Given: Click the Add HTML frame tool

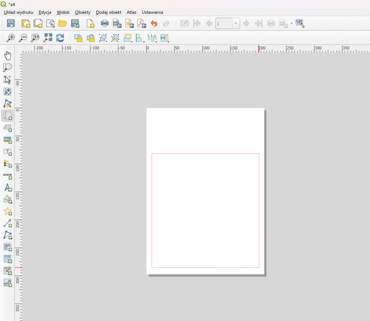Looking at the screenshot, I should [8, 247].
